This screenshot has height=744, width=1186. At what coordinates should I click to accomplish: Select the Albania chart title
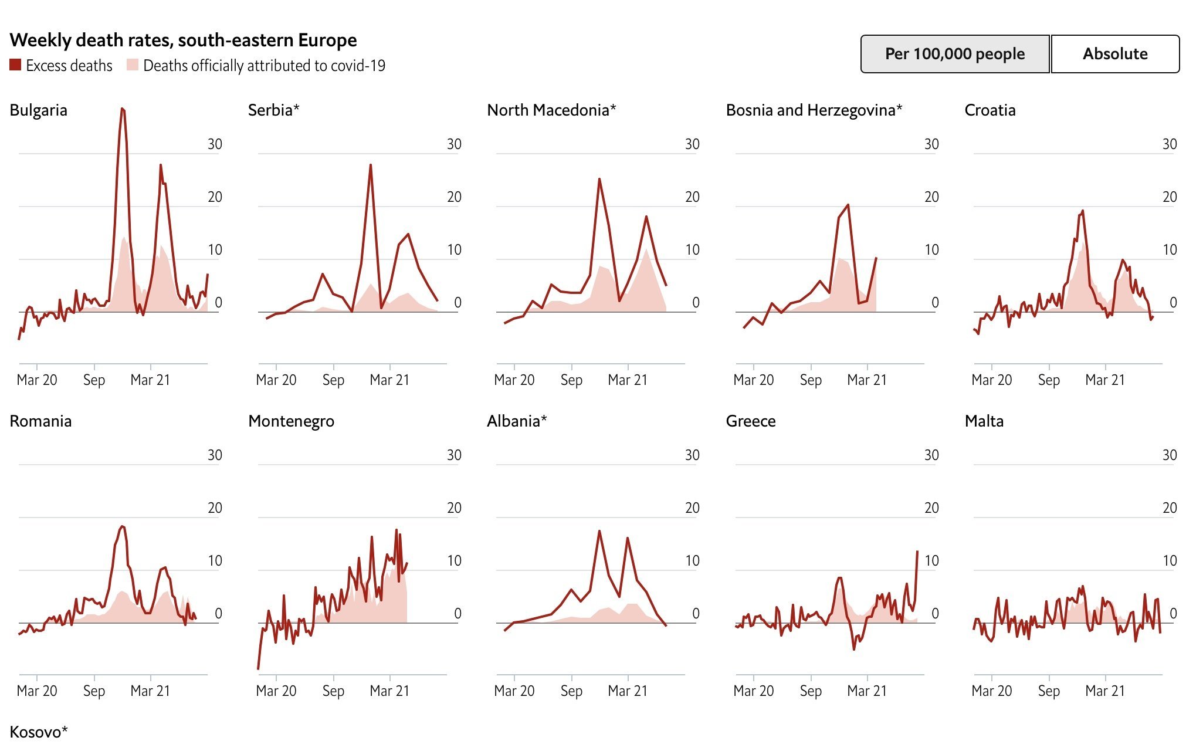coord(516,421)
